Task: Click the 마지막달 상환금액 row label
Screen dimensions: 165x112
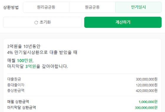Action: coord(21,108)
